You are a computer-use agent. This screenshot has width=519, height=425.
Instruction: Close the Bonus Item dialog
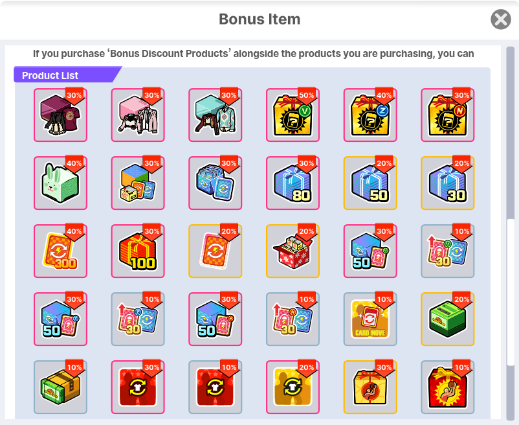tap(500, 19)
